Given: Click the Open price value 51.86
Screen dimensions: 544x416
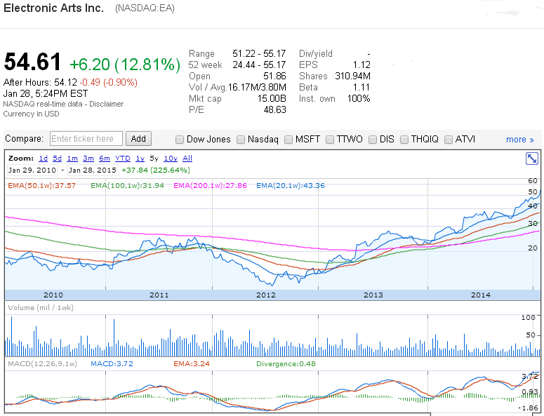Looking at the screenshot, I should pyautogui.click(x=274, y=76).
